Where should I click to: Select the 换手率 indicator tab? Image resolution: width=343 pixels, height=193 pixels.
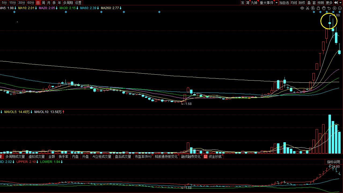[x=63, y=156]
